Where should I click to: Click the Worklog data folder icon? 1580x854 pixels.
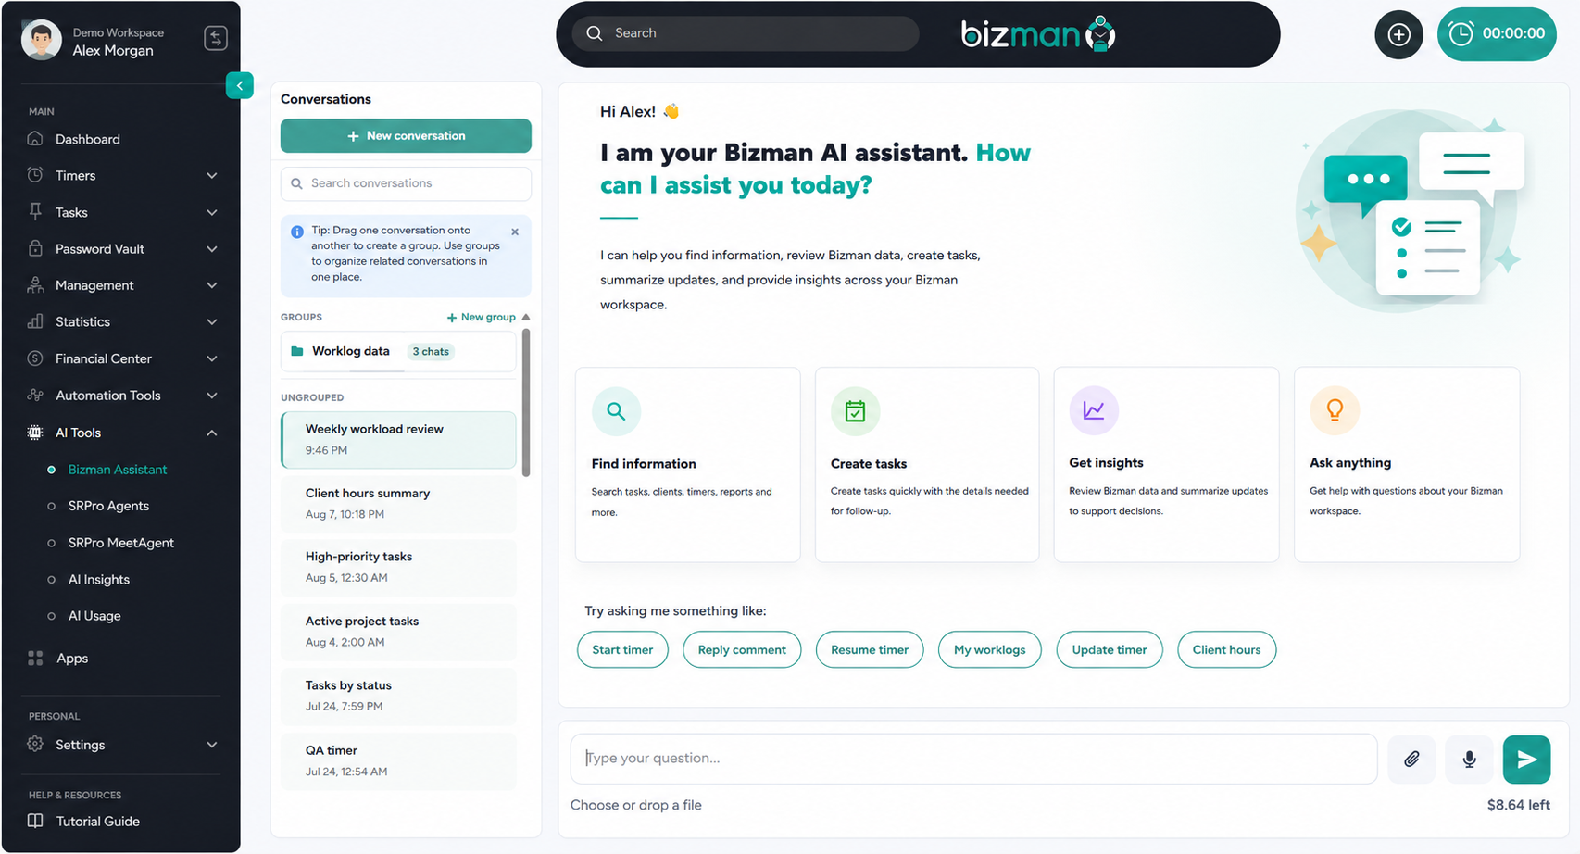point(297,351)
